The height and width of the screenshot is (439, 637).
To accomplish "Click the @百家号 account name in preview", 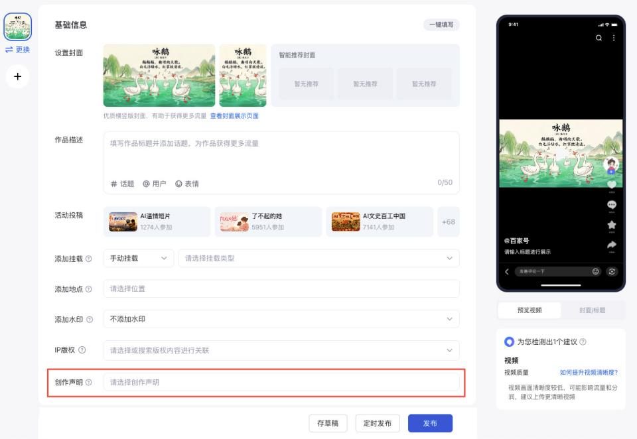I will [x=517, y=241].
